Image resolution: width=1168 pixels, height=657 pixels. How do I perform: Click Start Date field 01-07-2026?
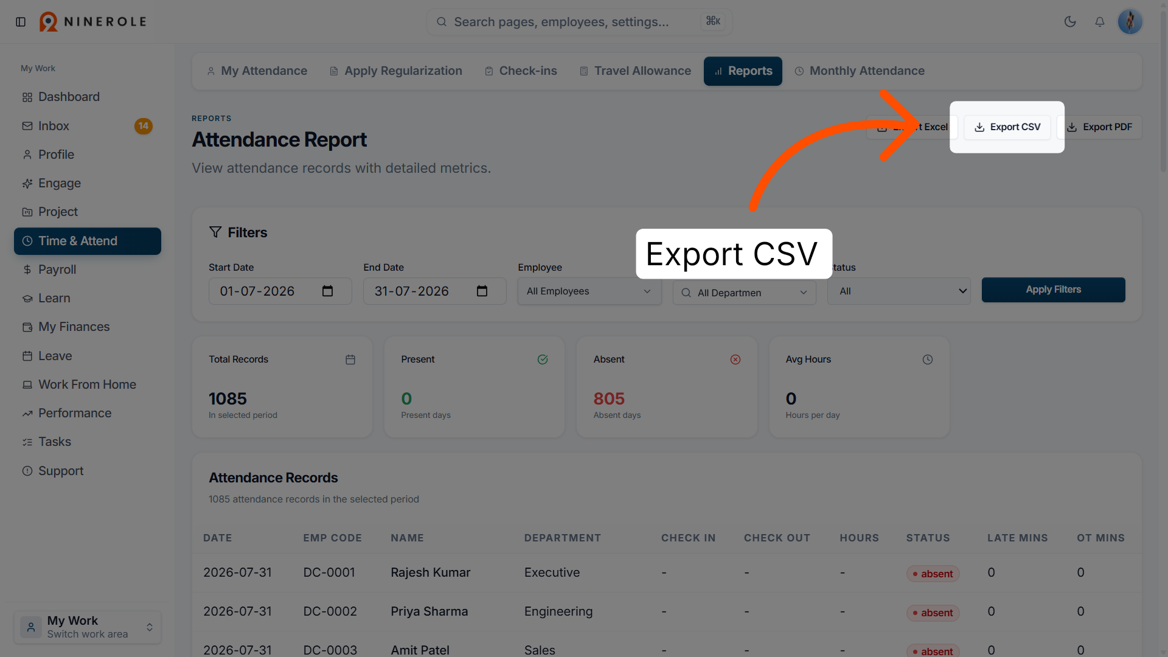[x=280, y=291]
